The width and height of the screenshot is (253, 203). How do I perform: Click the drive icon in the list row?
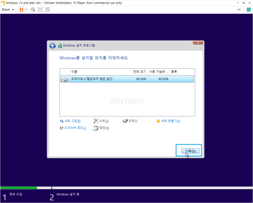(x=65, y=79)
